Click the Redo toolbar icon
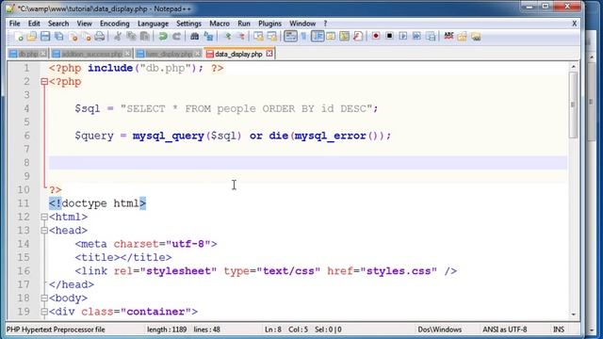The height and width of the screenshot is (339, 603). tap(176, 37)
